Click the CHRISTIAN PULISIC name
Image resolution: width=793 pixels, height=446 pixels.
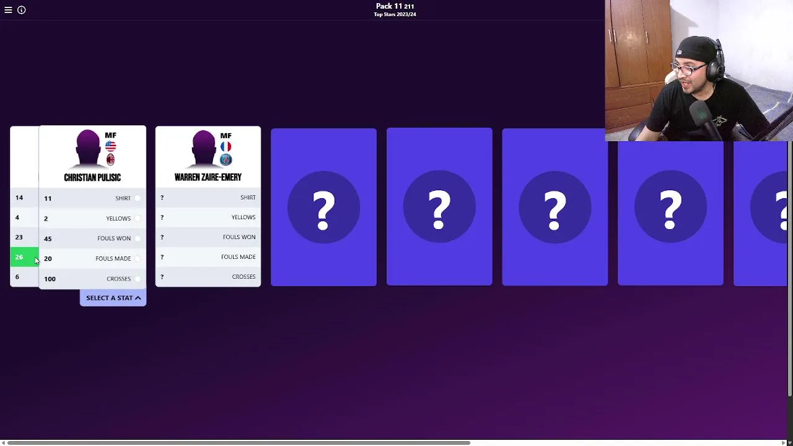click(92, 178)
